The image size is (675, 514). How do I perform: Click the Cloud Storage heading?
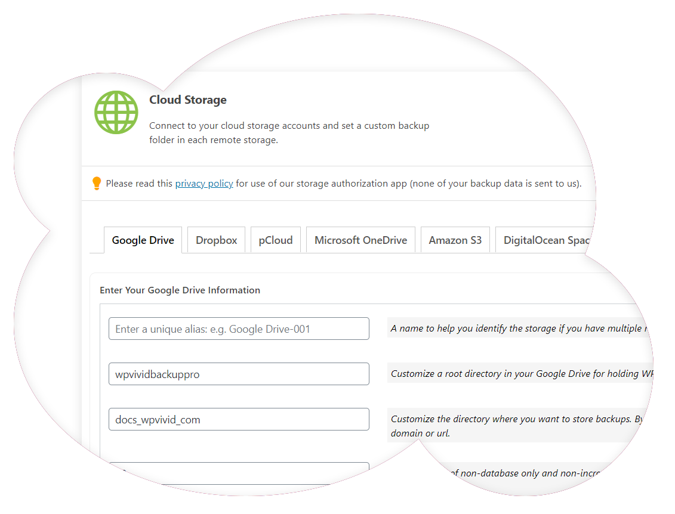[x=187, y=100]
